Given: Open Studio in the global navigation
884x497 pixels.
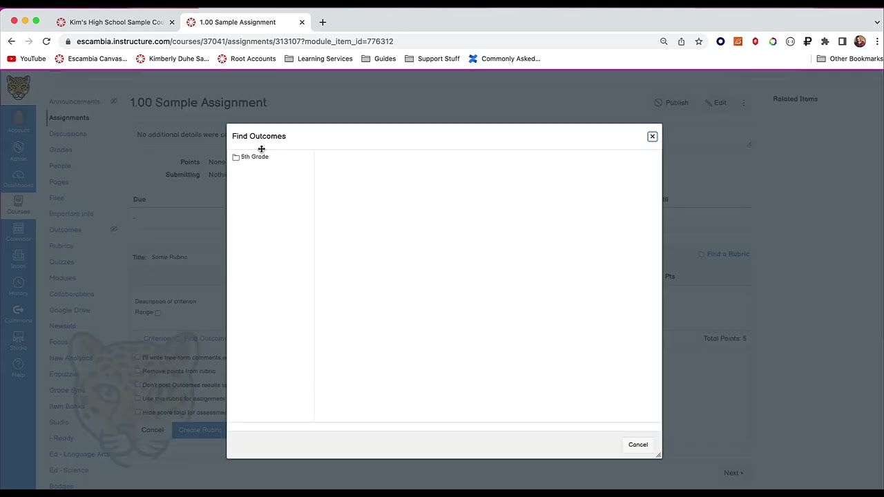Looking at the screenshot, I should pyautogui.click(x=18, y=341).
